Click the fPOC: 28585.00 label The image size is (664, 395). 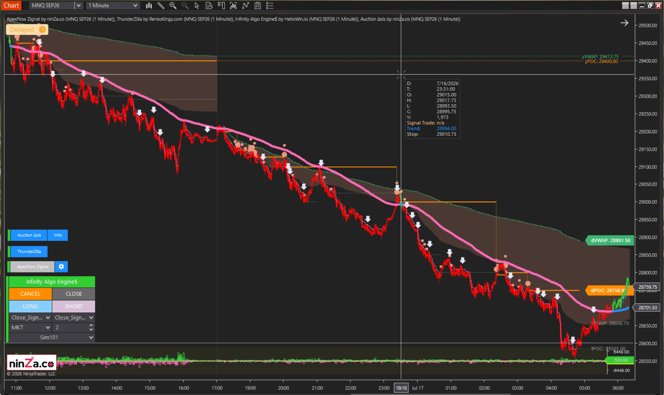pyautogui.click(x=608, y=348)
